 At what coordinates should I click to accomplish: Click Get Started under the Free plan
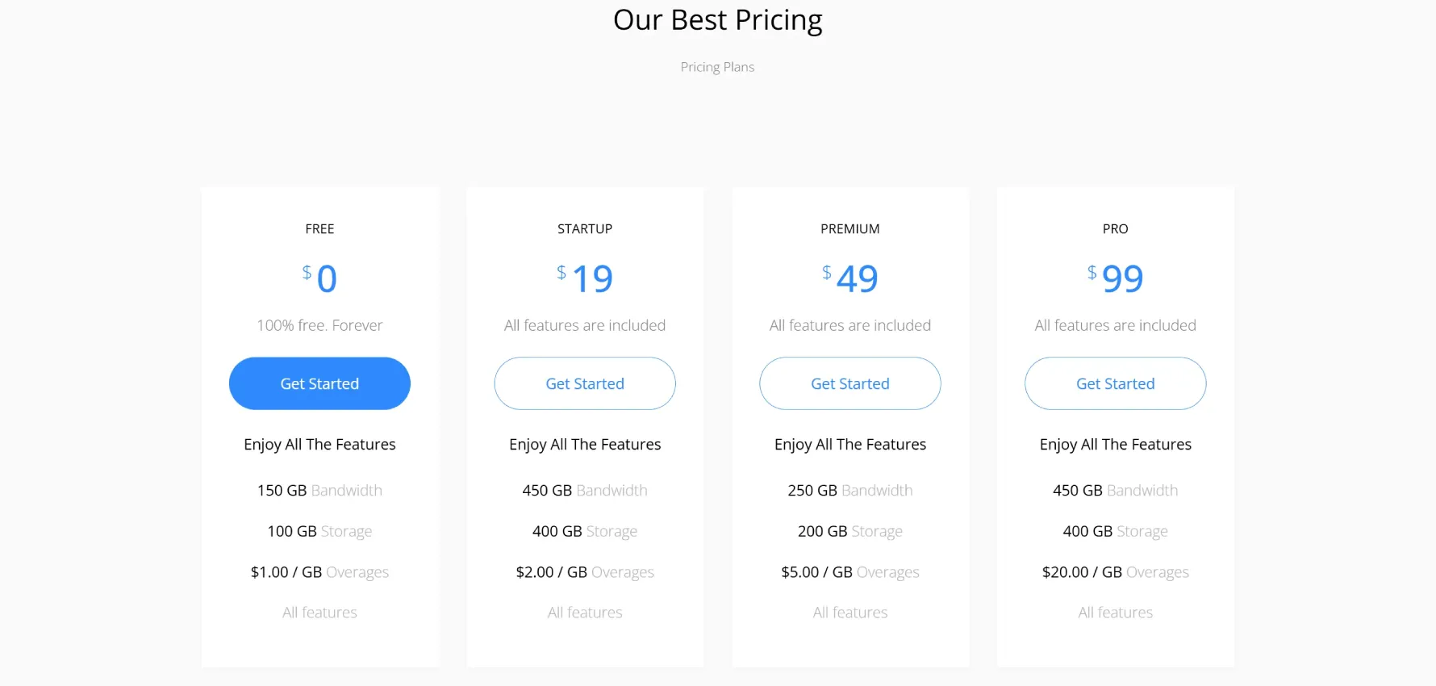(319, 383)
